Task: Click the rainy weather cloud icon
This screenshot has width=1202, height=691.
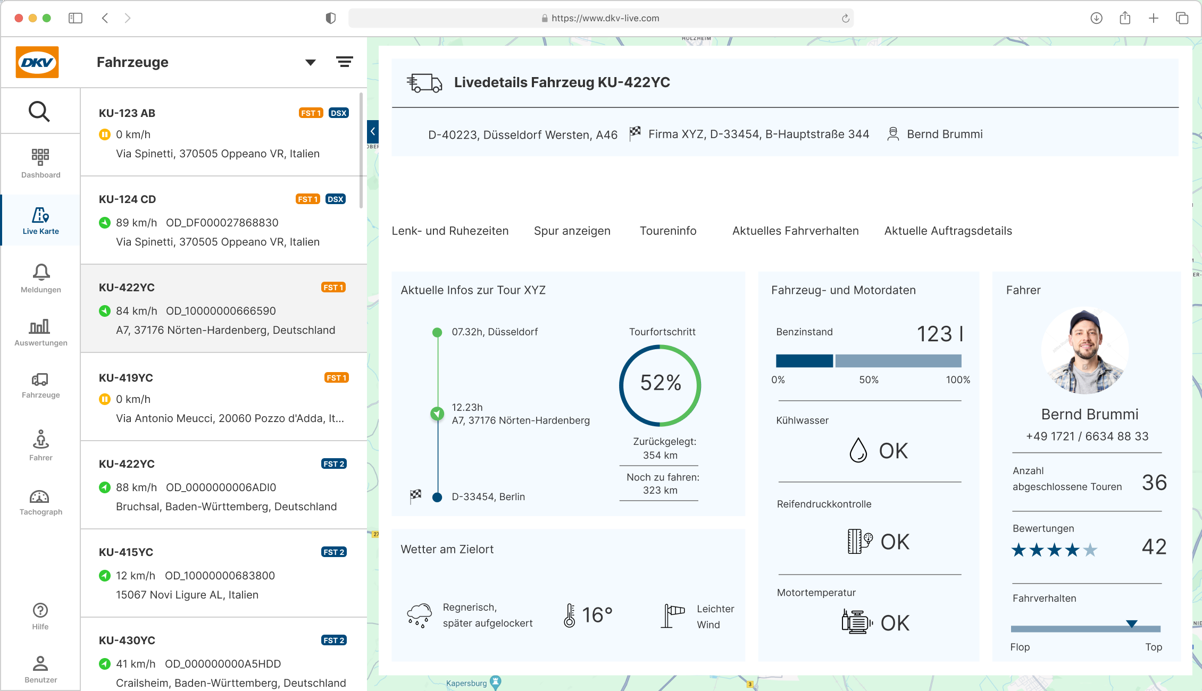Action: pos(420,616)
